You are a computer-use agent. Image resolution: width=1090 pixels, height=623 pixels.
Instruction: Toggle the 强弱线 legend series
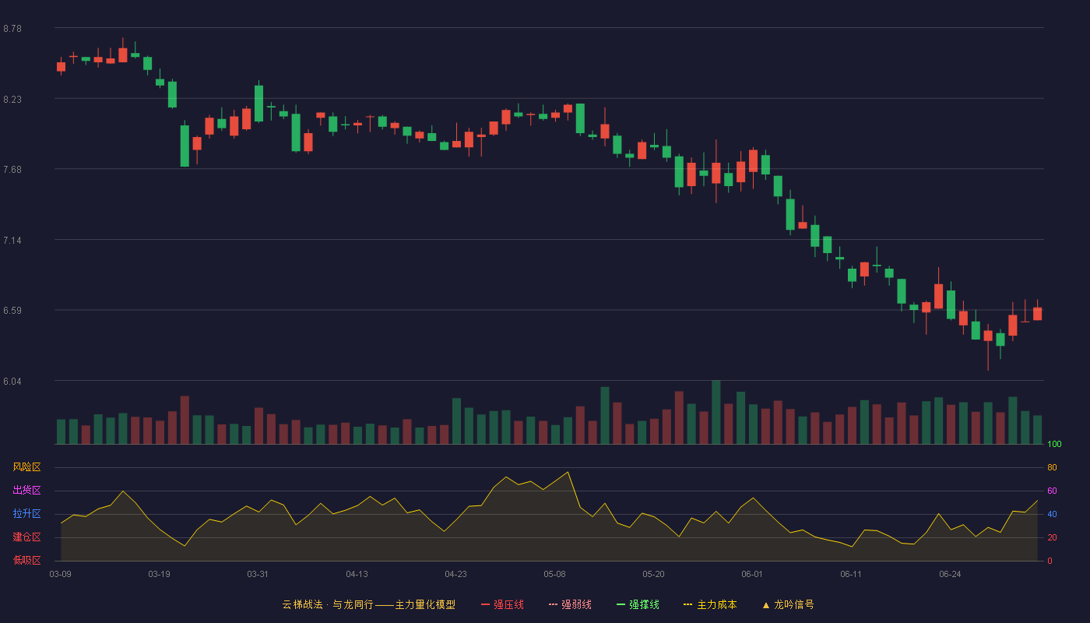(x=570, y=604)
